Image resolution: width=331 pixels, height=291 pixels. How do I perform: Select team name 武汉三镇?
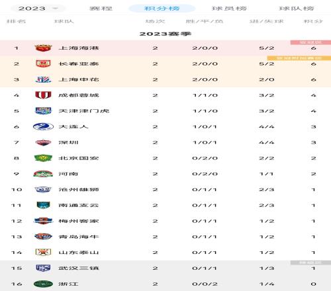click(x=79, y=268)
